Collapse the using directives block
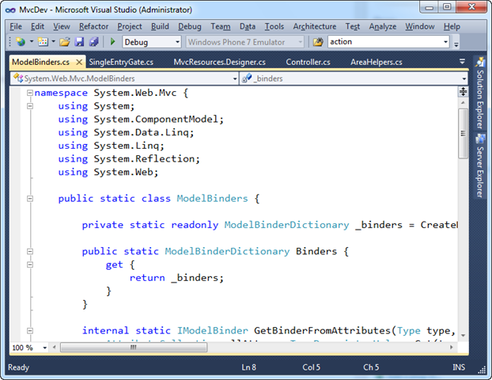This screenshot has height=380, width=492. tap(30, 106)
